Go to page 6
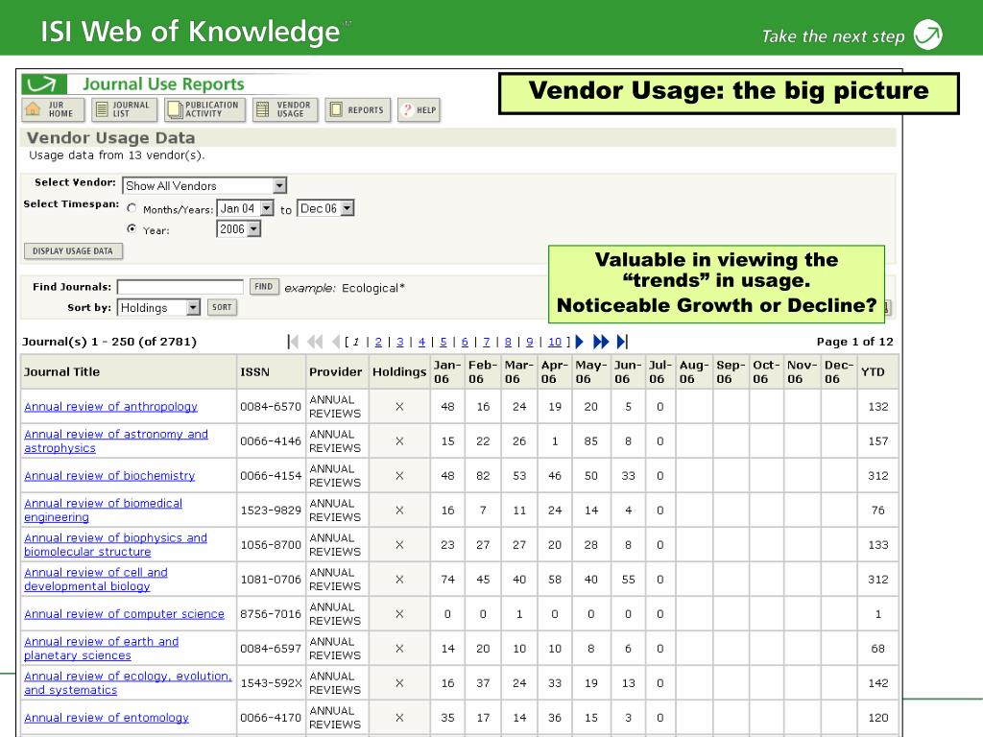The image size is (983, 737). click(465, 342)
